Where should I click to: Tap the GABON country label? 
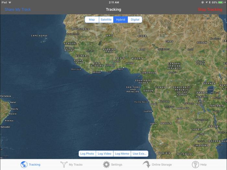point(148,91)
